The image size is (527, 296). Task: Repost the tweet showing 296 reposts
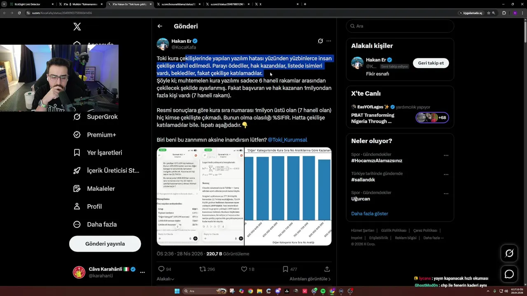coord(207,269)
